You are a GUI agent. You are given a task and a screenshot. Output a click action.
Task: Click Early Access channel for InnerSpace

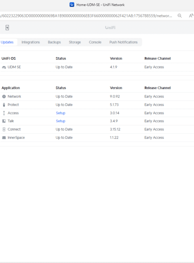[154, 138]
